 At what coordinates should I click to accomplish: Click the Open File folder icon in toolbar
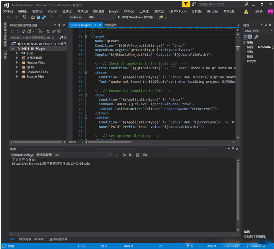coord(33,17)
